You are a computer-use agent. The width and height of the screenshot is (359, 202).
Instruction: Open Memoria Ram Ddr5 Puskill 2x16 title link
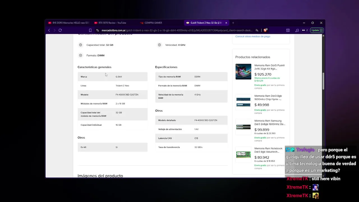pyautogui.click(x=269, y=67)
